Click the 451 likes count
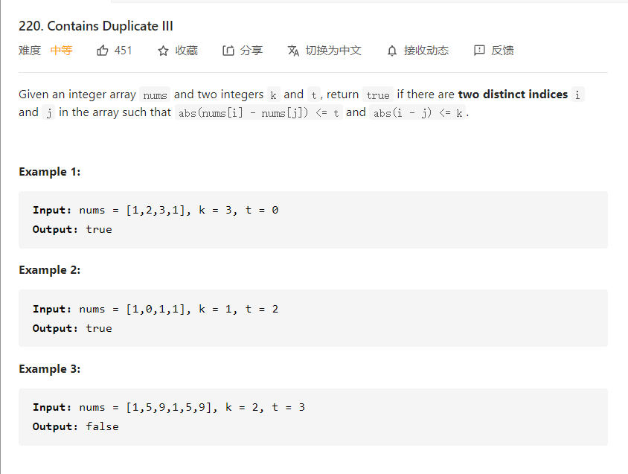The image size is (628, 474). 123,51
